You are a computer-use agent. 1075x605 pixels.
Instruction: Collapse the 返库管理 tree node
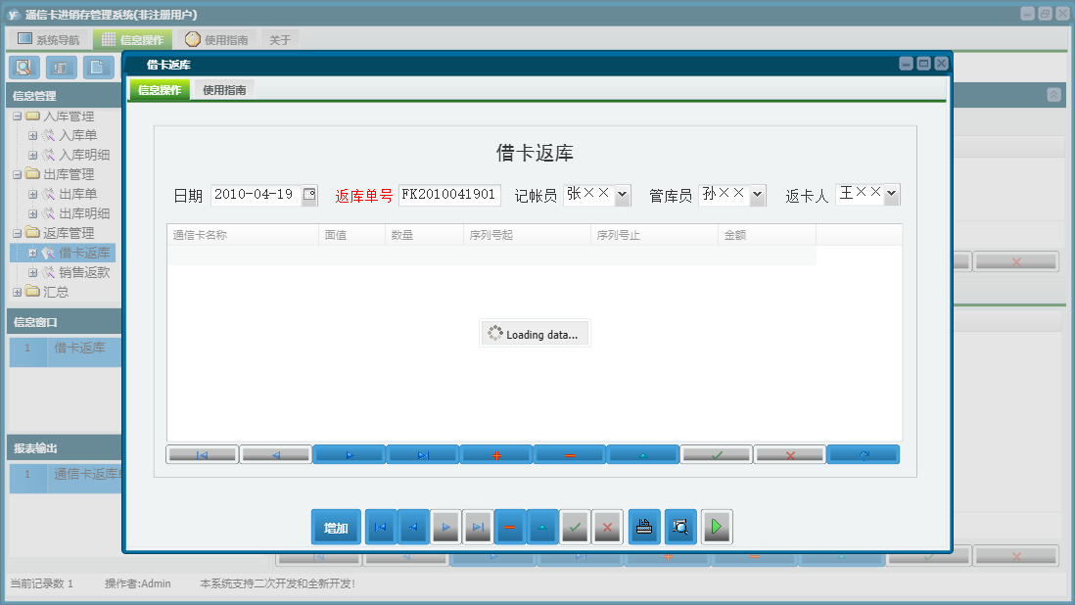pyautogui.click(x=18, y=234)
